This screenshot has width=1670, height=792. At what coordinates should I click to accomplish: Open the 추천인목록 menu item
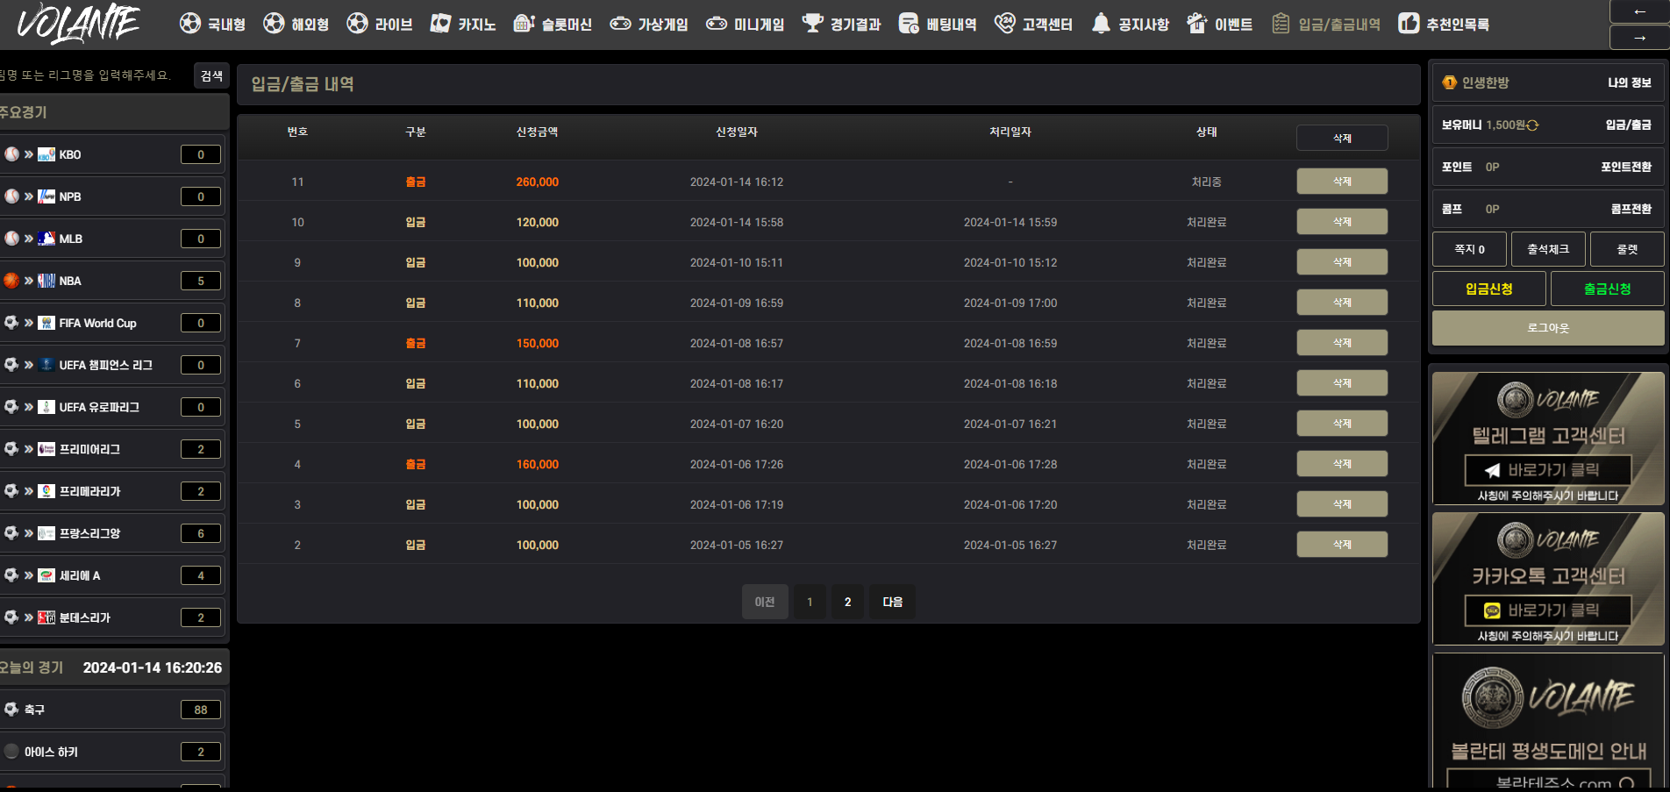[1444, 24]
